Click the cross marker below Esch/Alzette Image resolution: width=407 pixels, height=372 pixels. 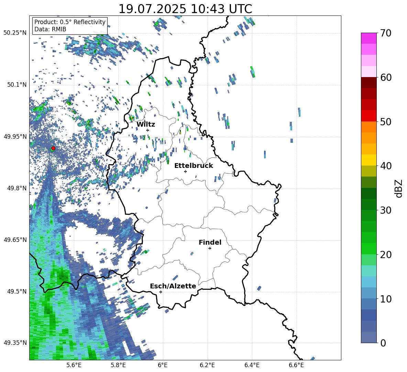pos(161,292)
